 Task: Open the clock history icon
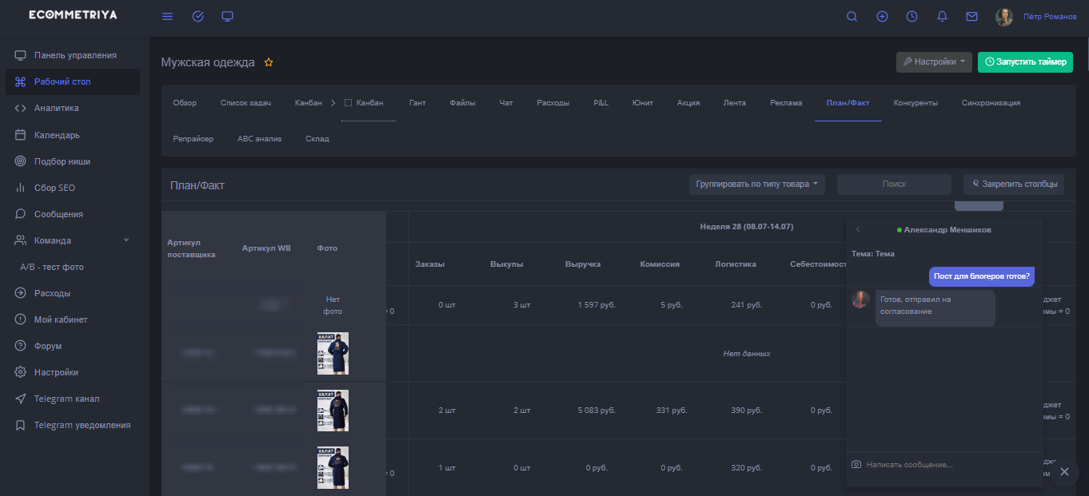tap(911, 17)
